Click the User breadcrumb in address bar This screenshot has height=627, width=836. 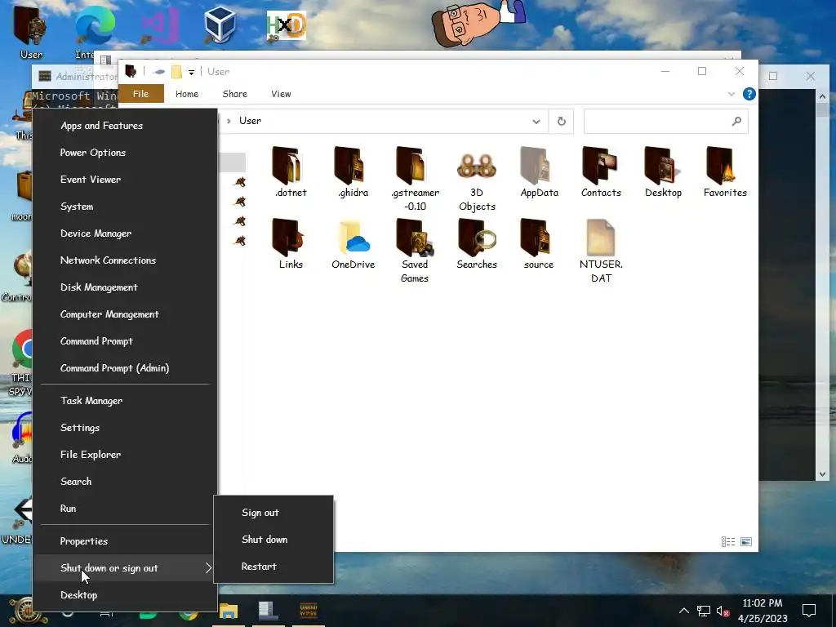pyautogui.click(x=250, y=121)
